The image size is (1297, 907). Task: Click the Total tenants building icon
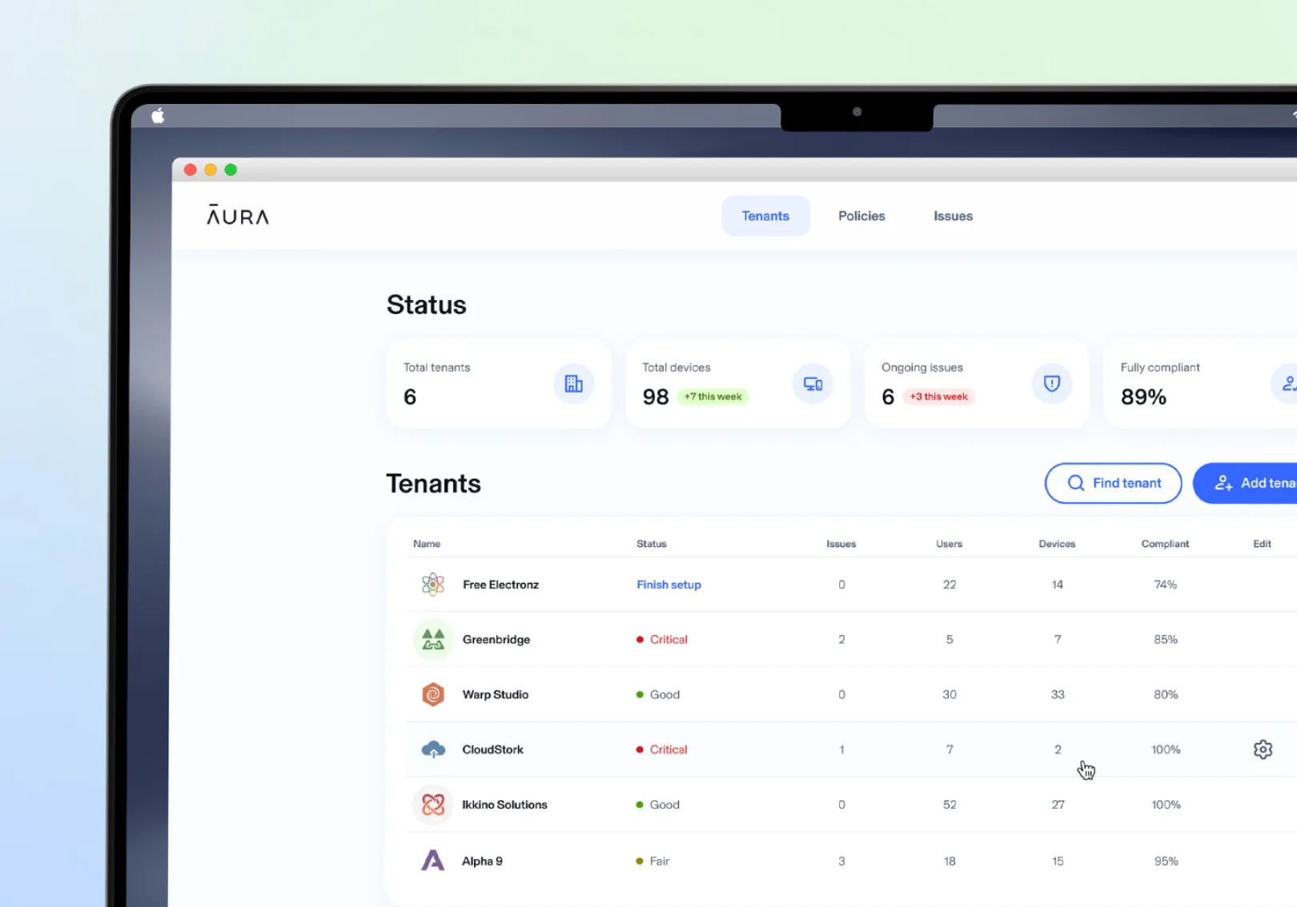click(574, 384)
